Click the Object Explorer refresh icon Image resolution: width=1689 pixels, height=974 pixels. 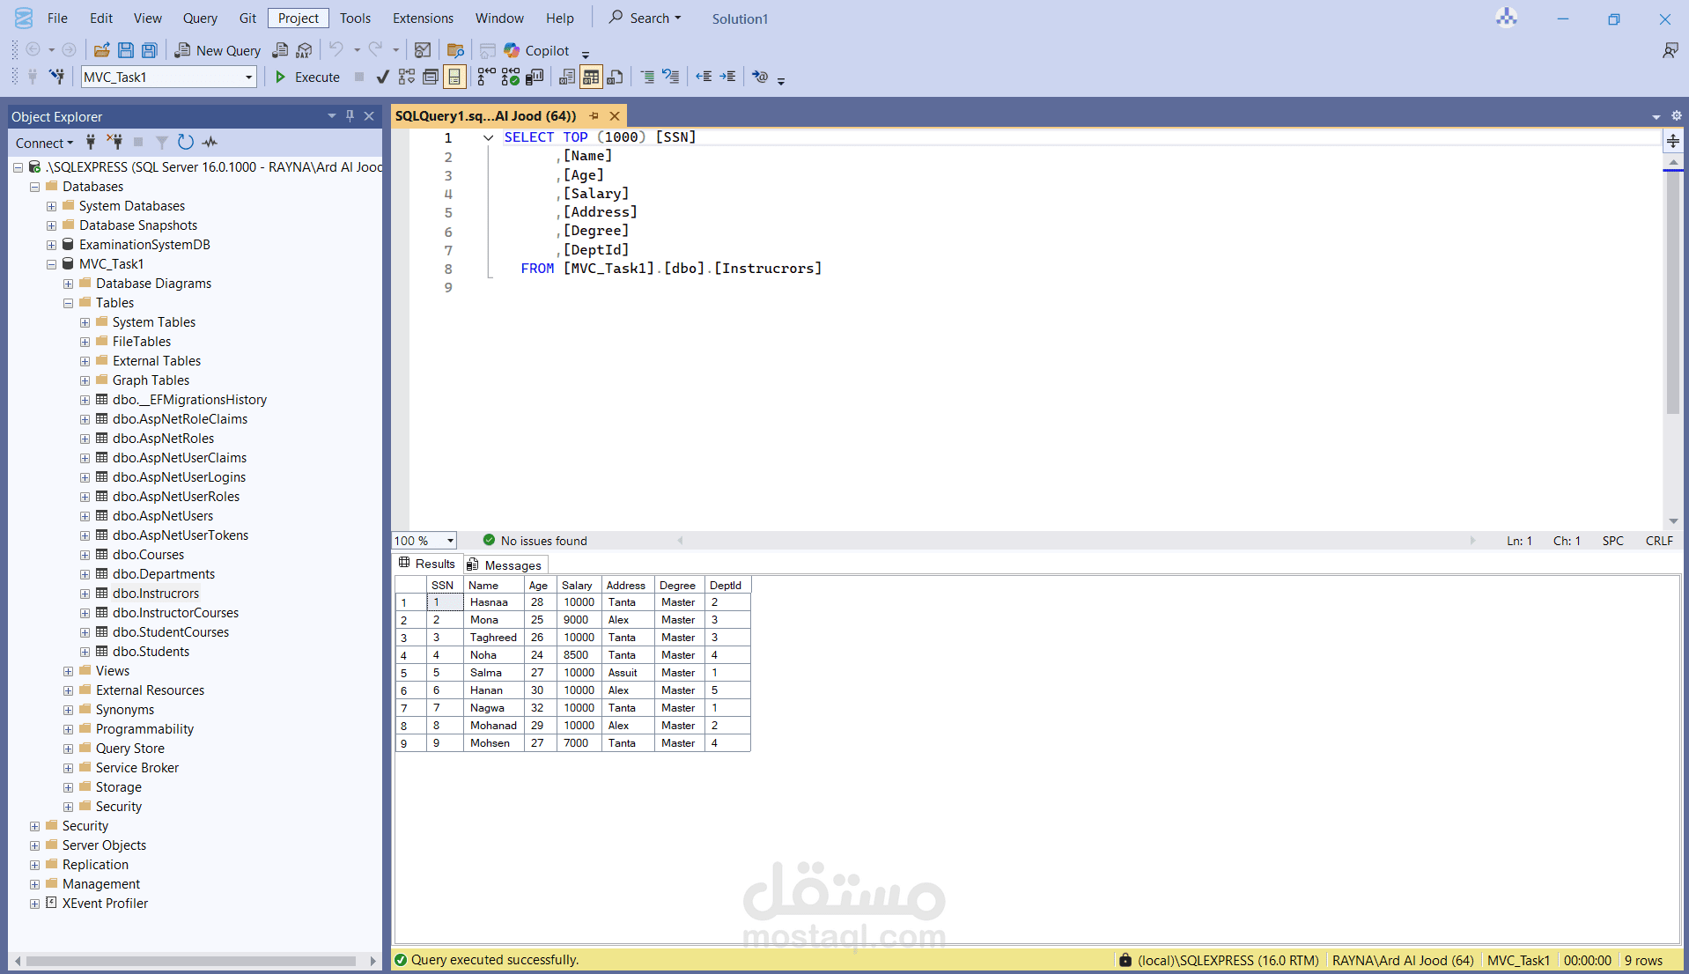click(186, 142)
